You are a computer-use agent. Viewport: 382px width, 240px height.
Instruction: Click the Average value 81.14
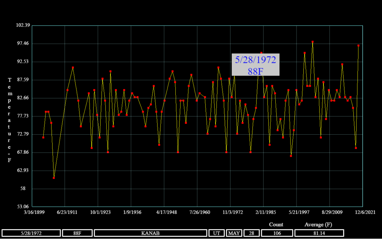coord(319,233)
